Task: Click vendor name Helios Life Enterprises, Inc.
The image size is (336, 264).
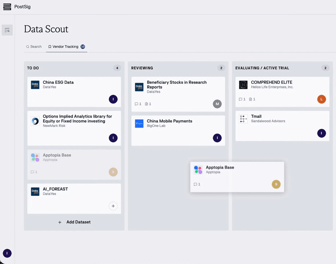Action: (x=272, y=87)
